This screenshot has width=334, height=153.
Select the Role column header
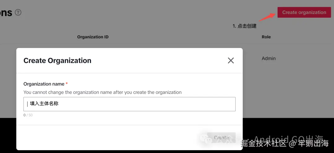pyautogui.click(x=266, y=37)
